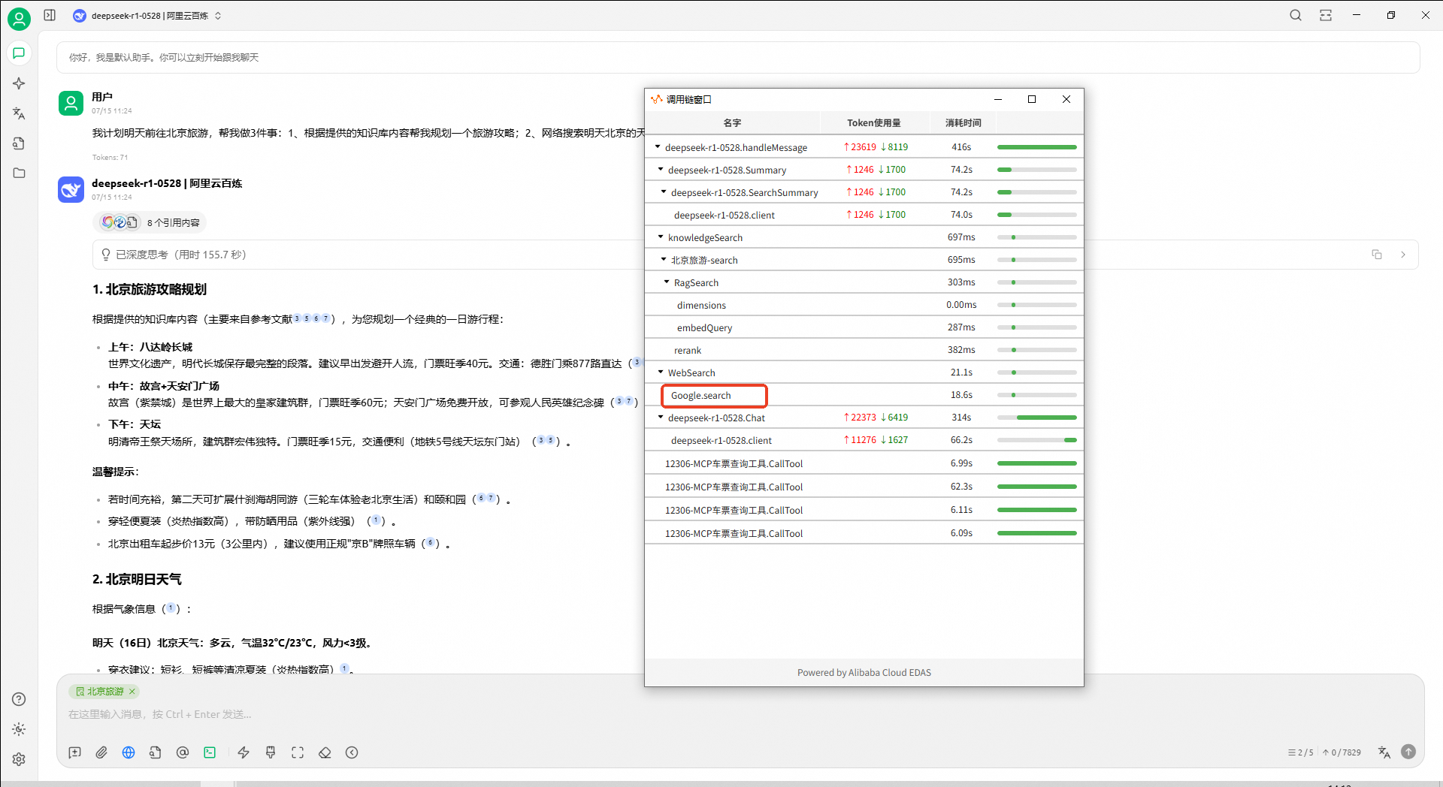Image resolution: width=1443 pixels, height=787 pixels.
Task: Select the Google.search row in trace list
Action: tap(713, 396)
